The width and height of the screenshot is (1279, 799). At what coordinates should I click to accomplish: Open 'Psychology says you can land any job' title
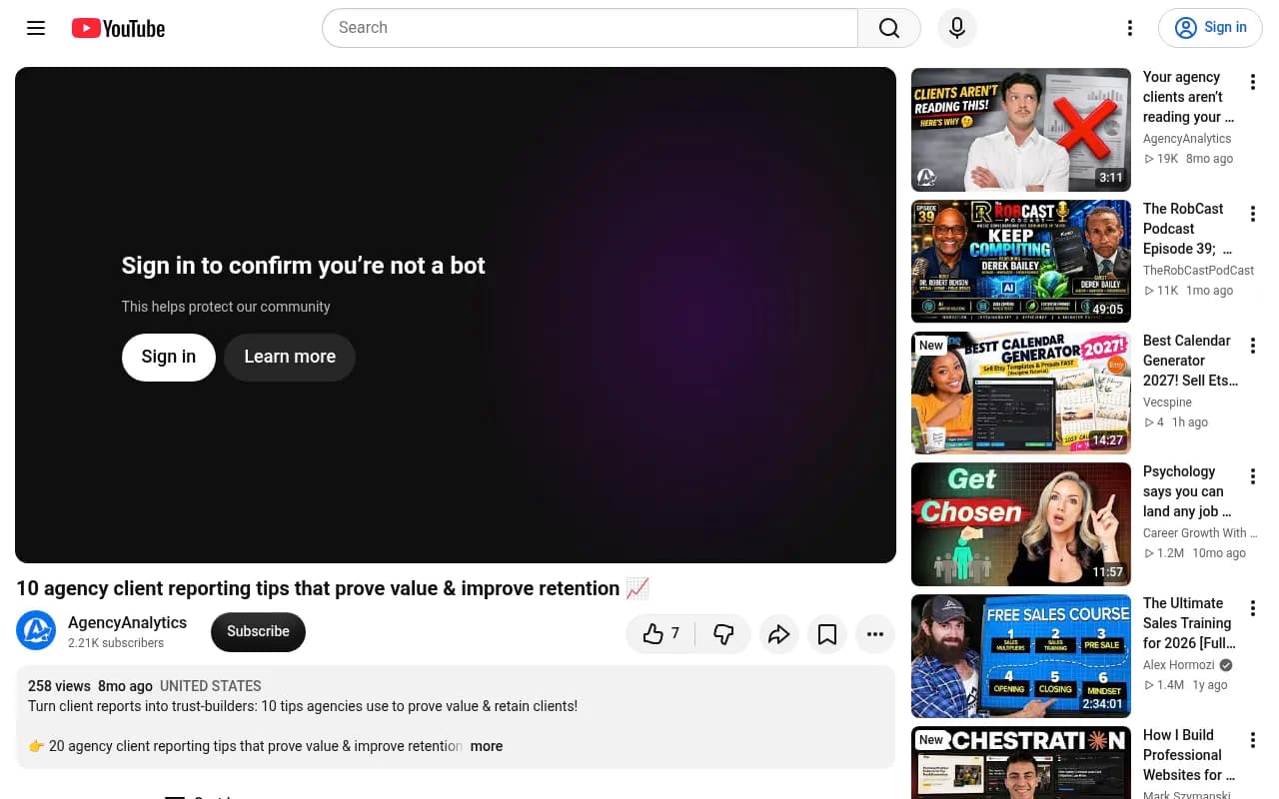click(1187, 491)
